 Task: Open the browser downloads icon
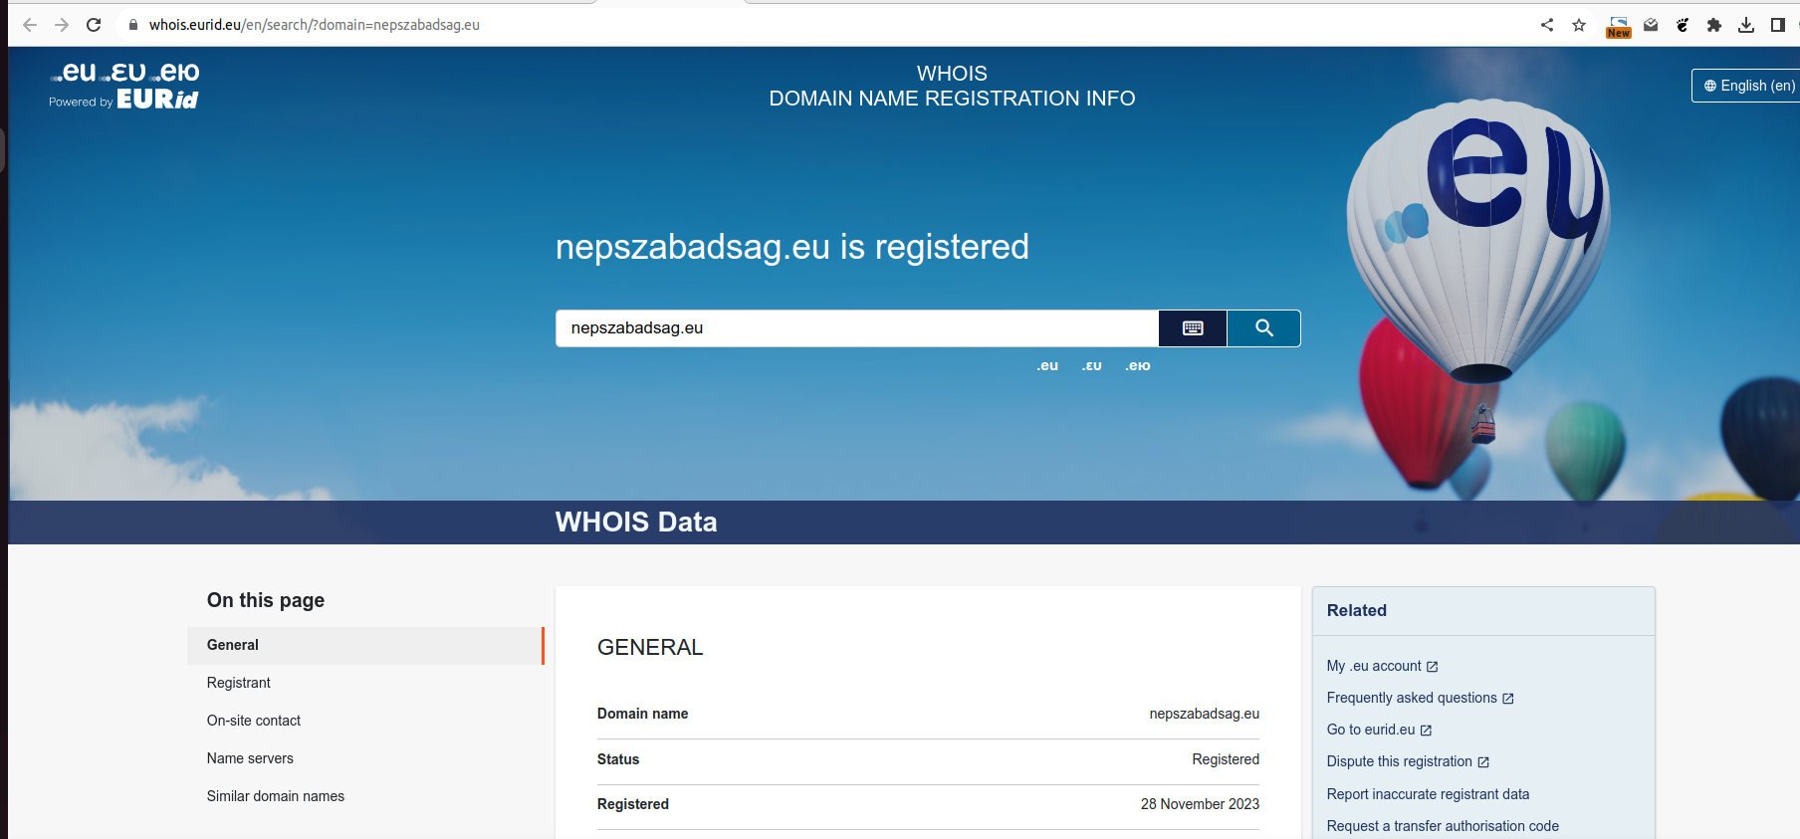coord(1746,25)
